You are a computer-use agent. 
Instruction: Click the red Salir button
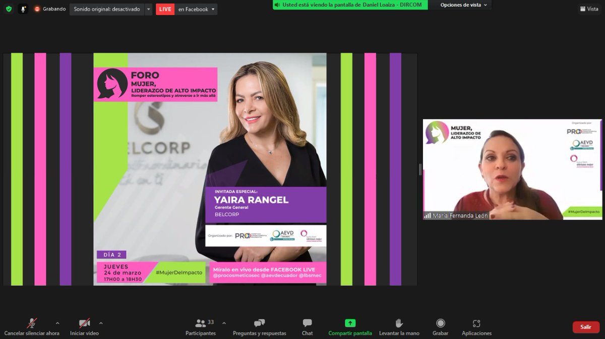(x=586, y=327)
